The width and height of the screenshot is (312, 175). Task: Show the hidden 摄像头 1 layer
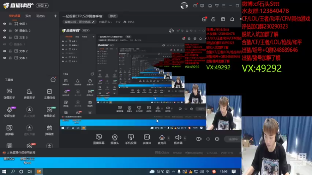[5, 44]
